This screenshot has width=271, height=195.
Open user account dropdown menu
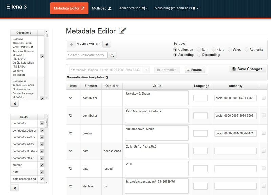[176, 8]
